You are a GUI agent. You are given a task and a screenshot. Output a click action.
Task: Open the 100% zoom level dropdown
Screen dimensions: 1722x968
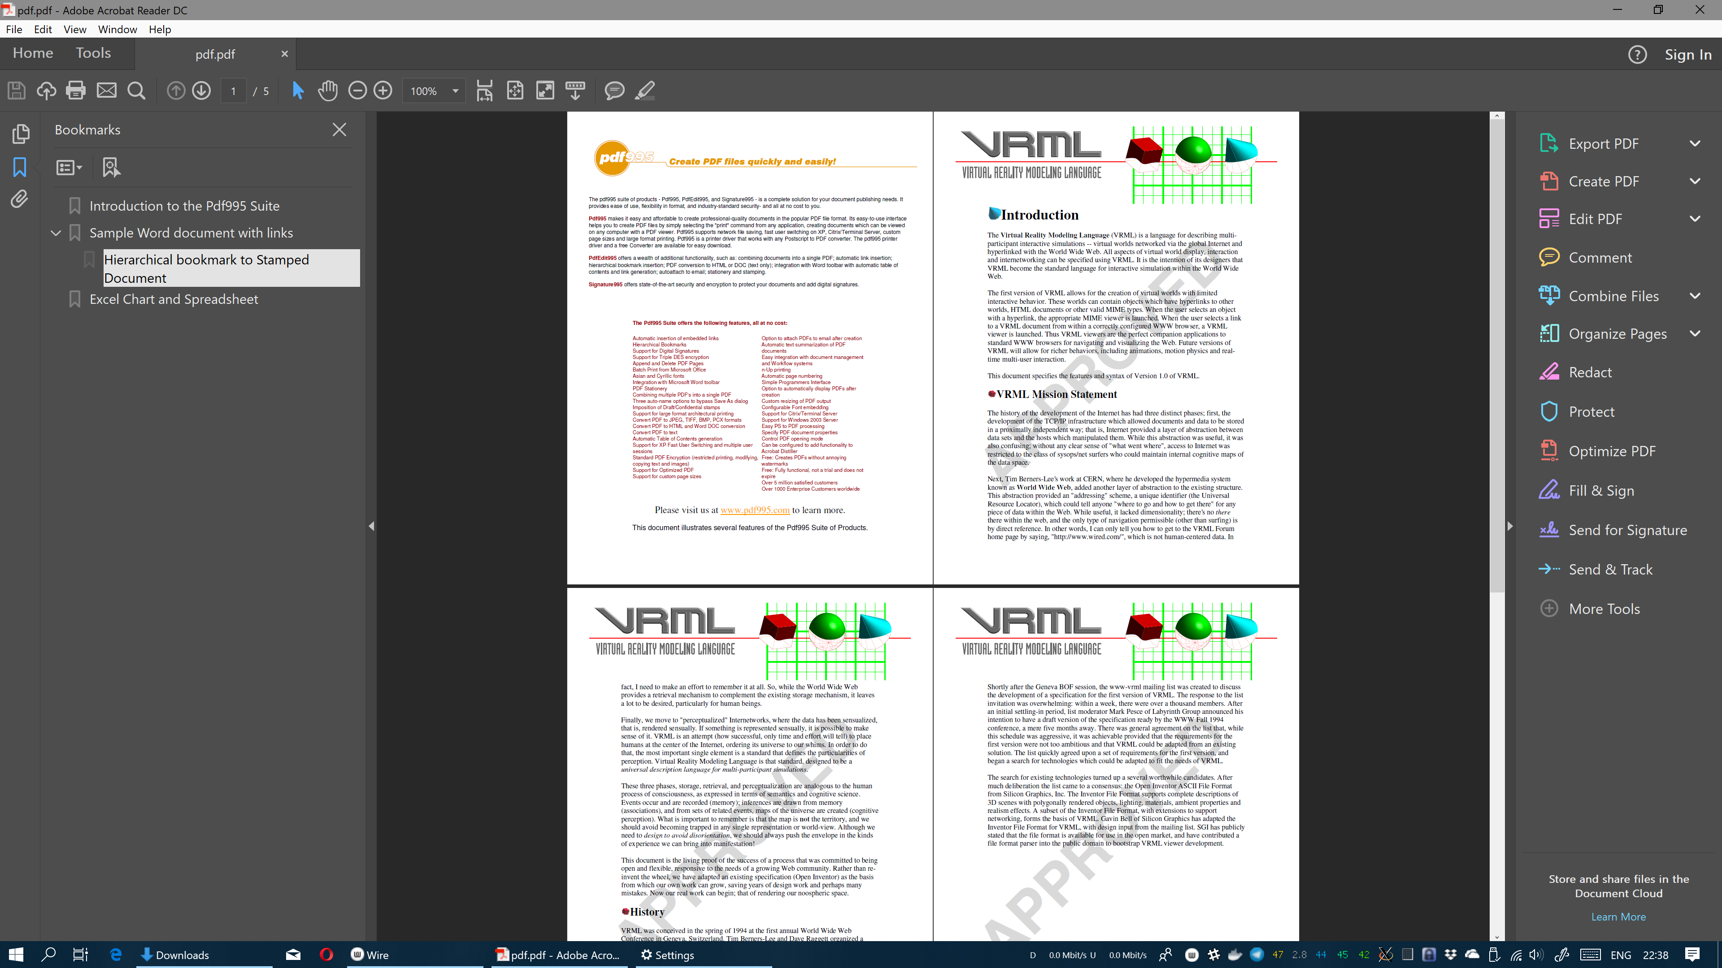[455, 91]
